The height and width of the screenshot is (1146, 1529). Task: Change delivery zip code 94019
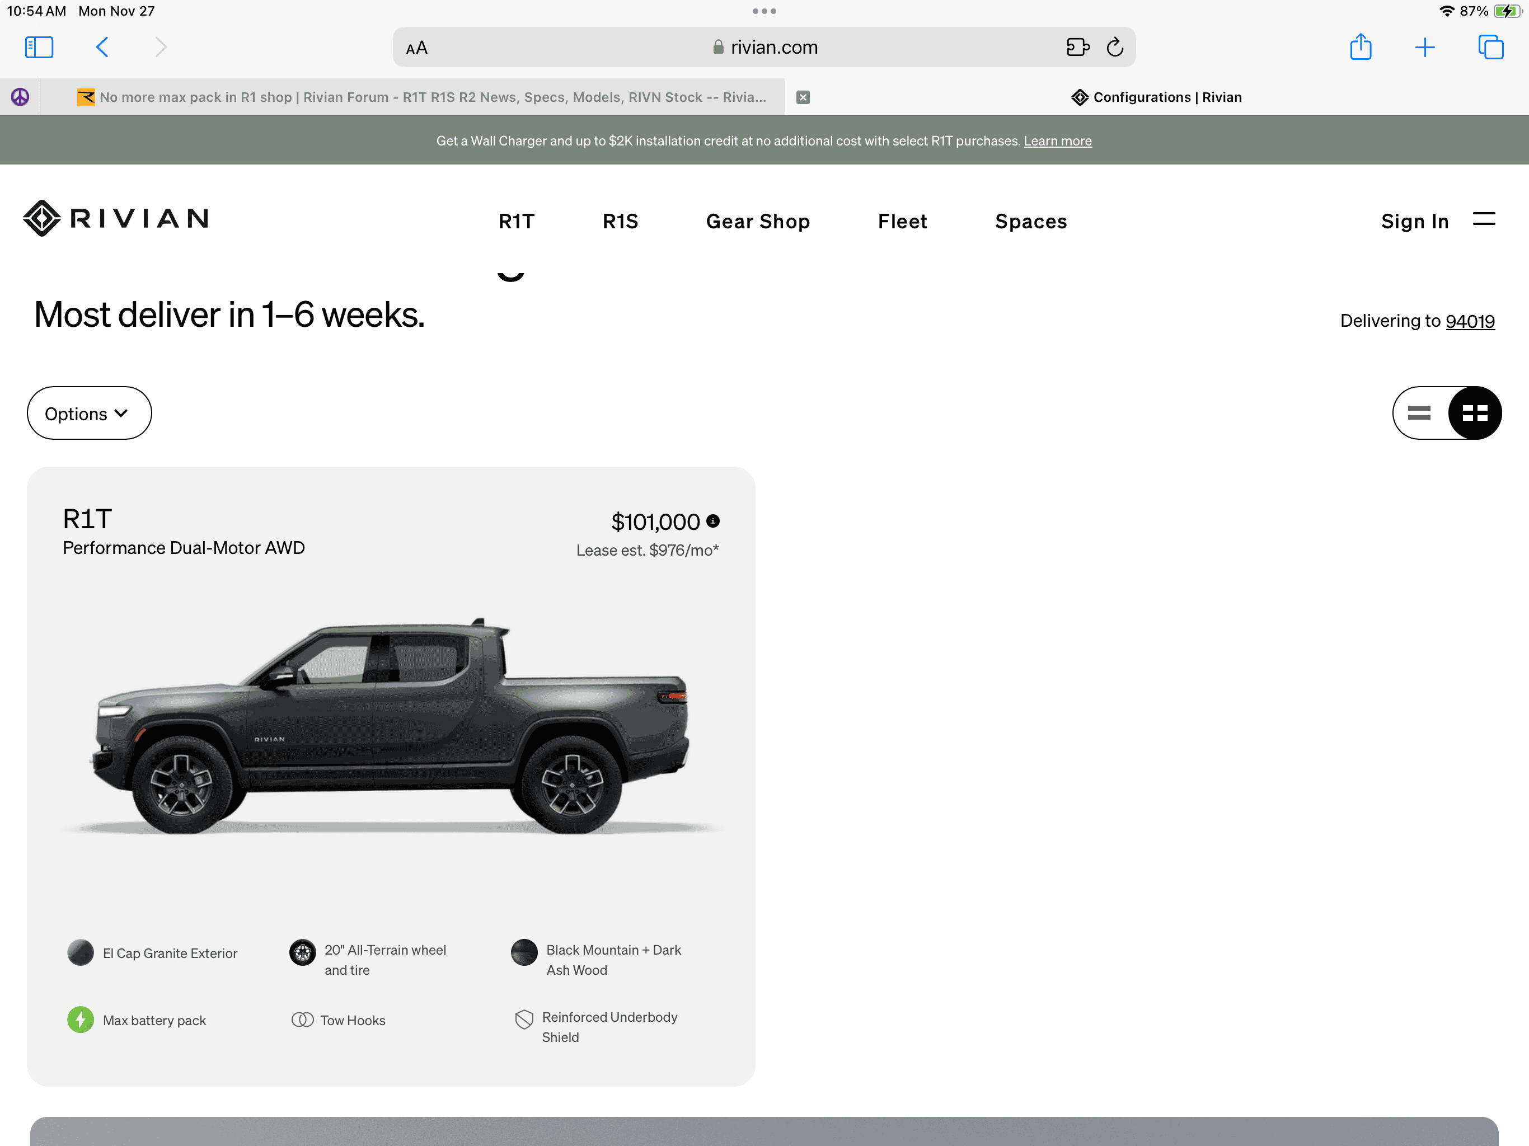pyautogui.click(x=1470, y=321)
